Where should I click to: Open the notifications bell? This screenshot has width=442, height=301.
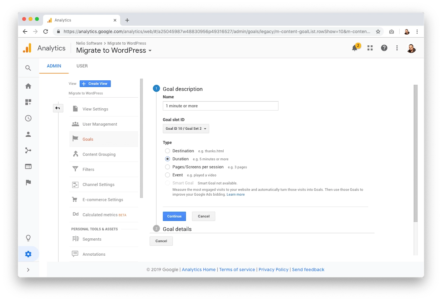click(x=354, y=48)
